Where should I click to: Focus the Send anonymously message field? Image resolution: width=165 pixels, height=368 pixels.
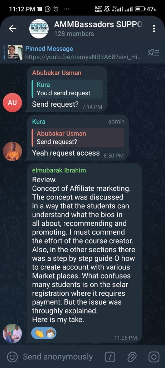[x=58, y=357]
